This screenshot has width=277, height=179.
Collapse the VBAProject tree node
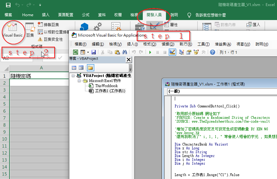coord(74,76)
